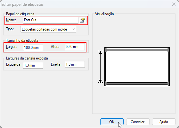
Task: Click the Largura field showing 100.0 mm
Action: click(x=33, y=48)
